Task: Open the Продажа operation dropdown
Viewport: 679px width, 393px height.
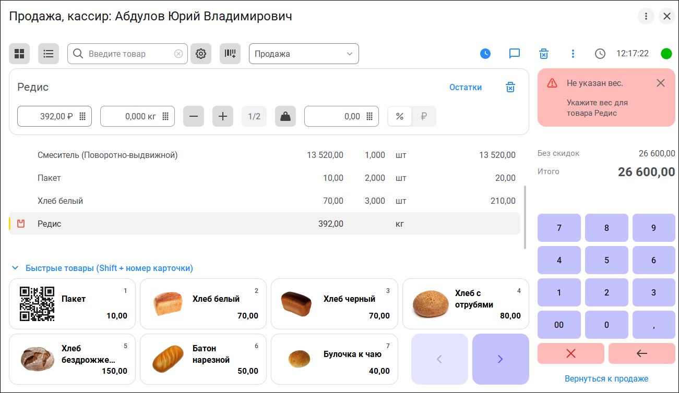Action: pyautogui.click(x=304, y=54)
